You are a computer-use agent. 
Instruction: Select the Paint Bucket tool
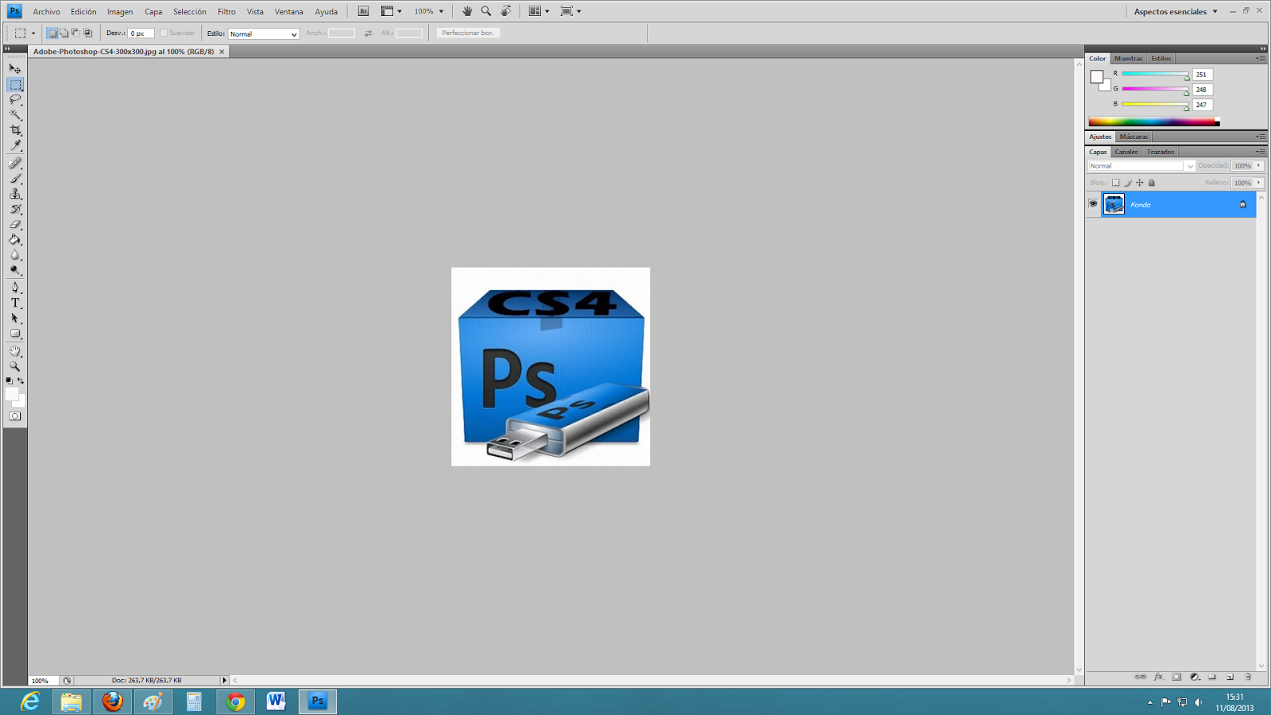point(15,240)
